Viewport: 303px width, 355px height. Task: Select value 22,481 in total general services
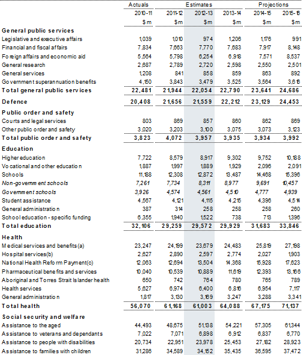click(x=141, y=90)
